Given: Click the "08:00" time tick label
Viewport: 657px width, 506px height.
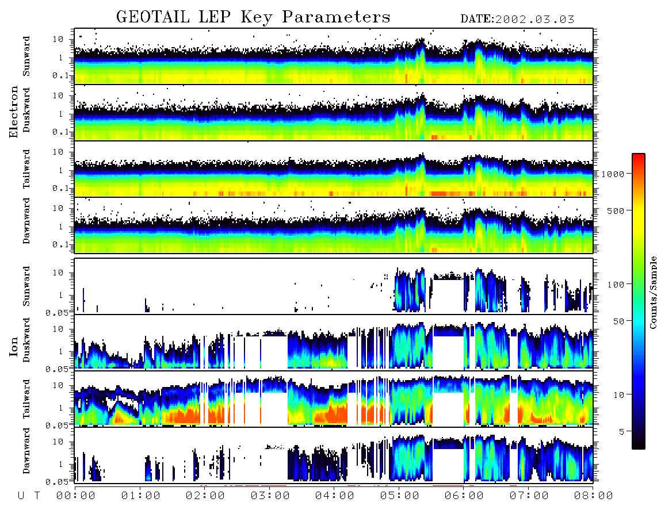Looking at the screenshot, I should [593, 496].
